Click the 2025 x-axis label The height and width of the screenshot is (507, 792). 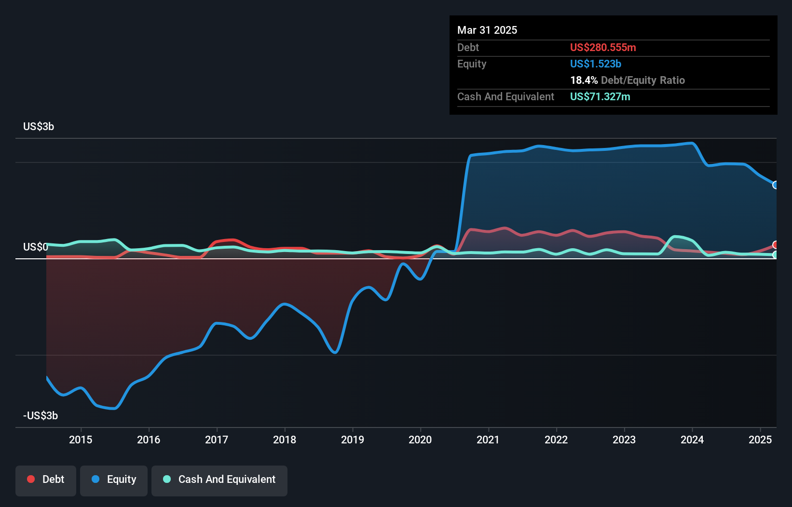760,440
